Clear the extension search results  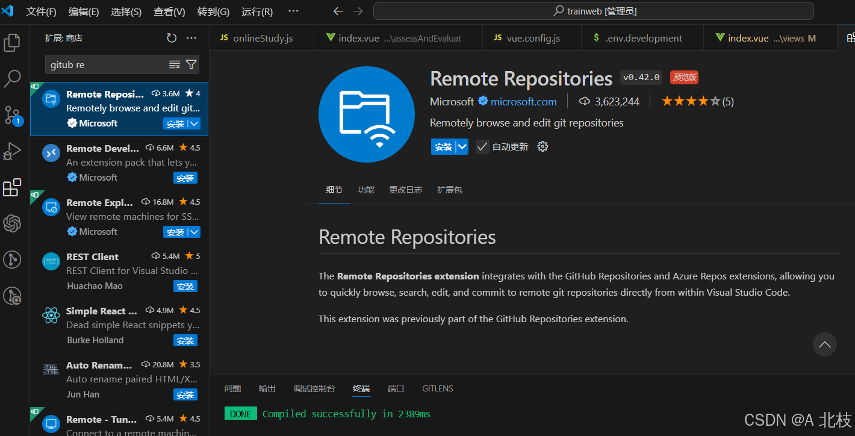tap(175, 64)
